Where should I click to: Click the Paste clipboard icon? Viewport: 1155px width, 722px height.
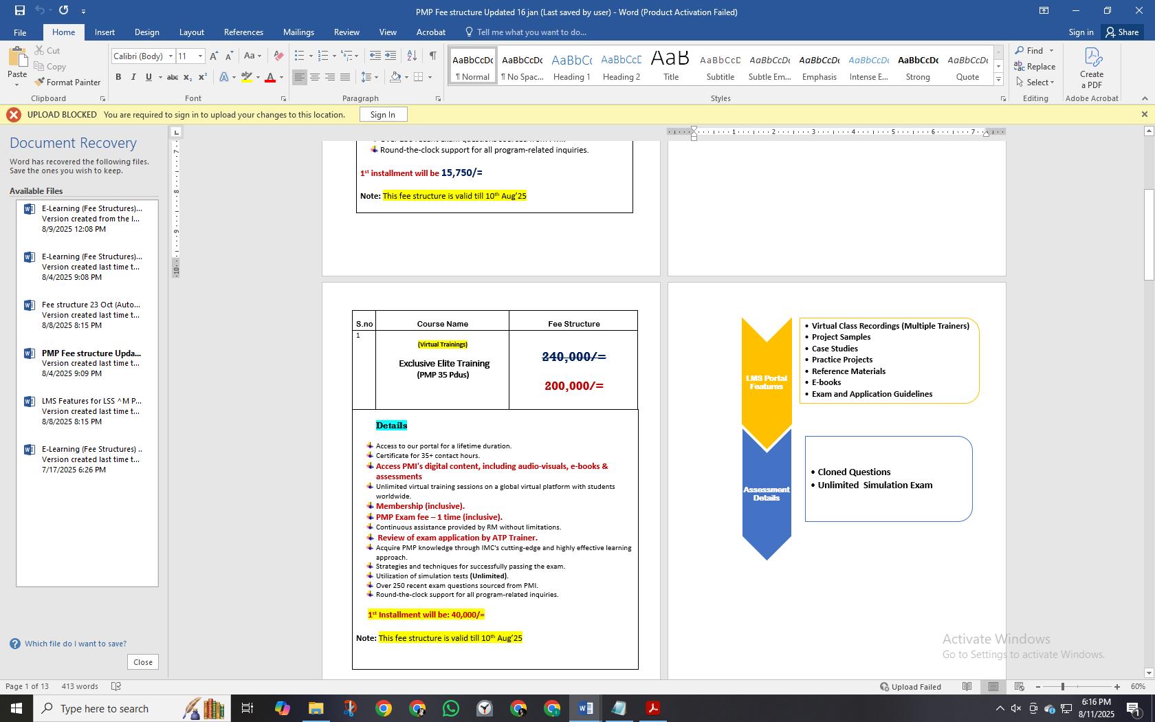[17, 58]
